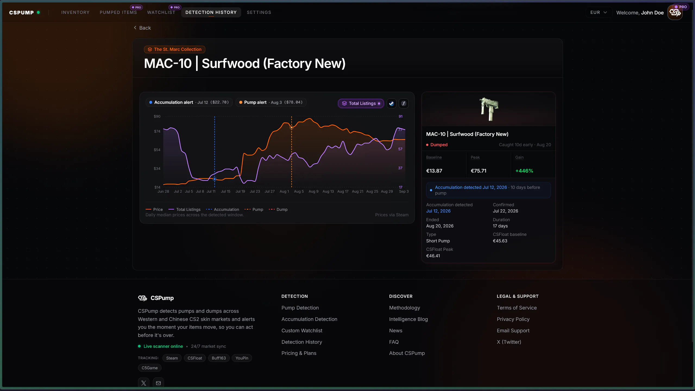The image size is (695, 391).
Task: Open the Pump Detection footer link
Action: (300, 308)
